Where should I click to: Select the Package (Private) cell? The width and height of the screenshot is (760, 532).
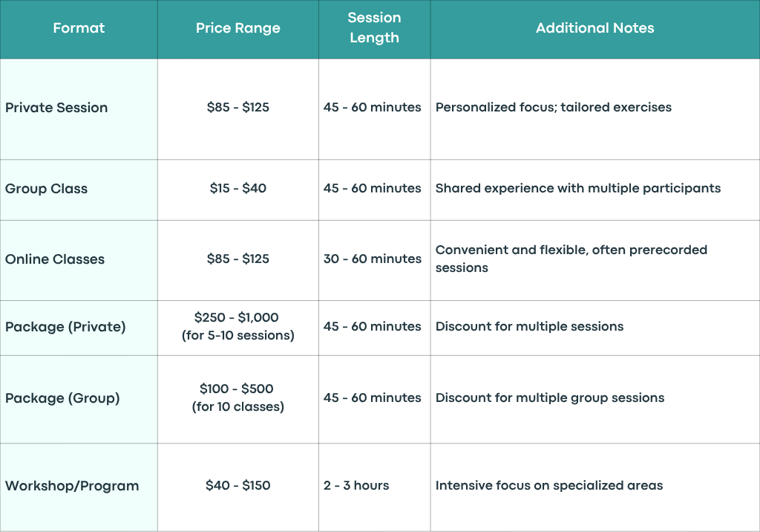coord(79,328)
